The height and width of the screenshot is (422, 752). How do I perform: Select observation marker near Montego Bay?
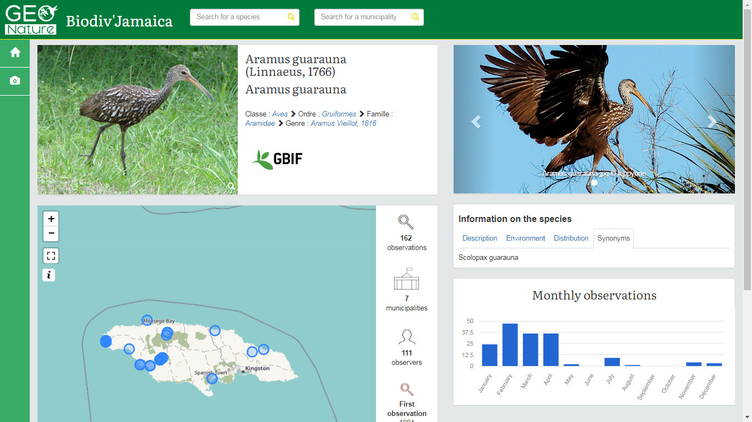tap(147, 320)
